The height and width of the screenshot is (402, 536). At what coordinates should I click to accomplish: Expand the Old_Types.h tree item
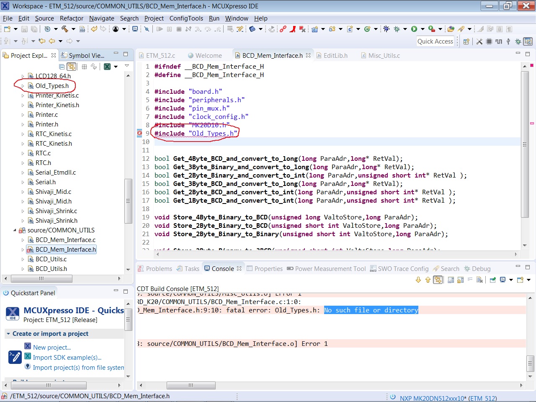coord(23,85)
